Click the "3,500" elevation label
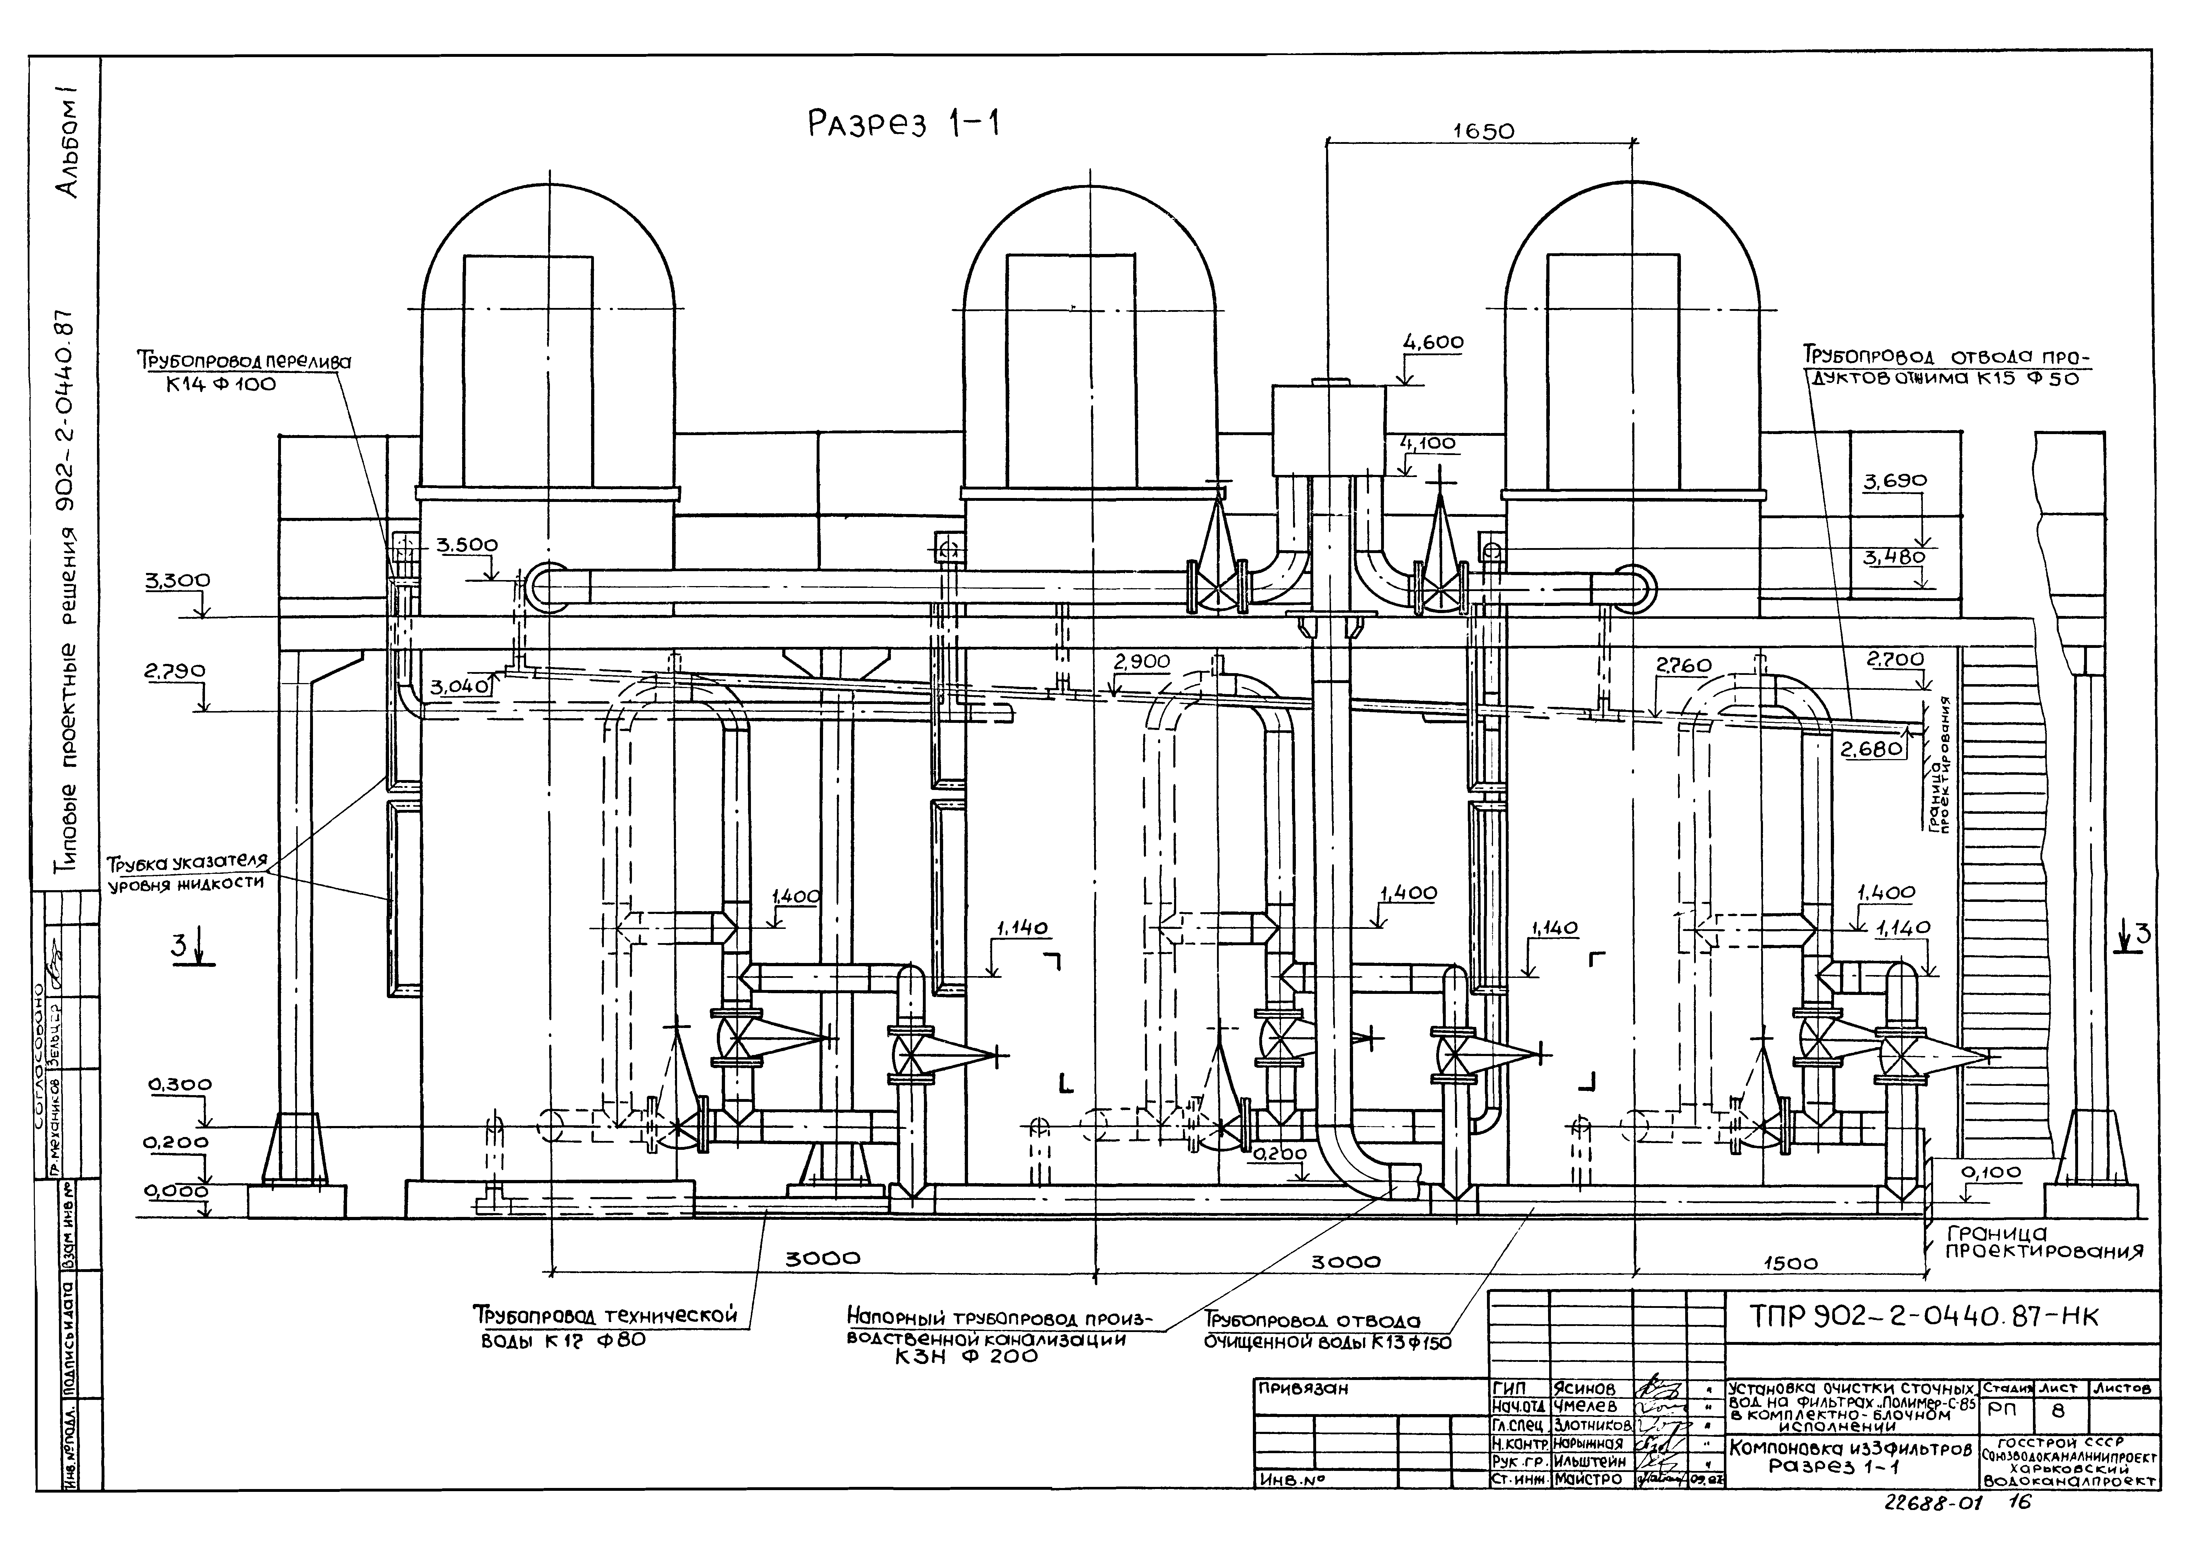The image size is (2207, 1548). (467, 545)
